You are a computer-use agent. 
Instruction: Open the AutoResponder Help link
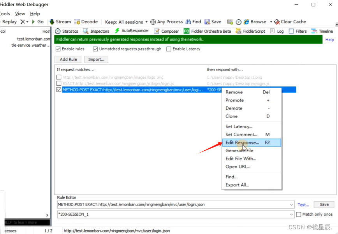[x=329, y=40]
